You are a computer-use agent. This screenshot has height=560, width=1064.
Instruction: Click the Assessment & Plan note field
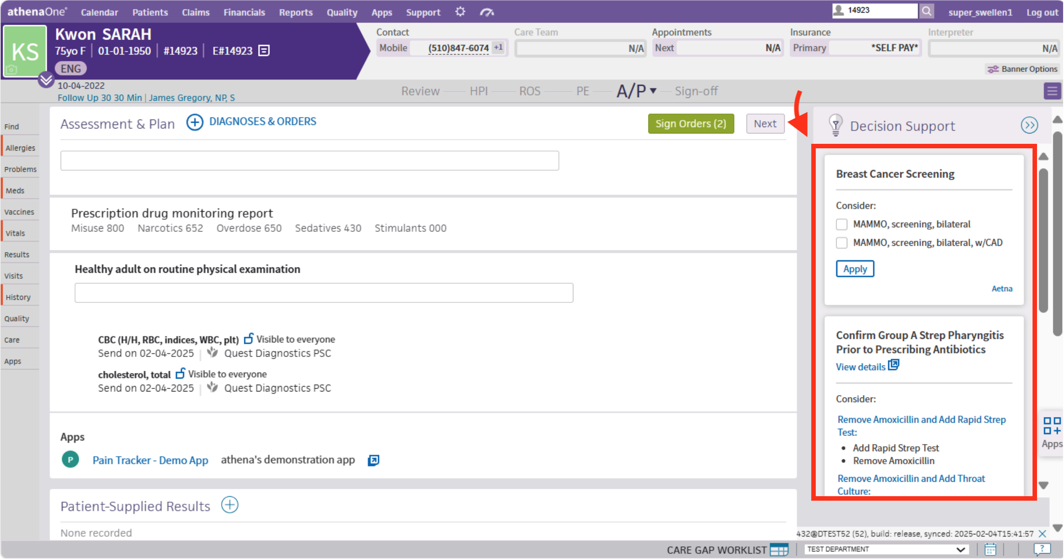[310, 160]
